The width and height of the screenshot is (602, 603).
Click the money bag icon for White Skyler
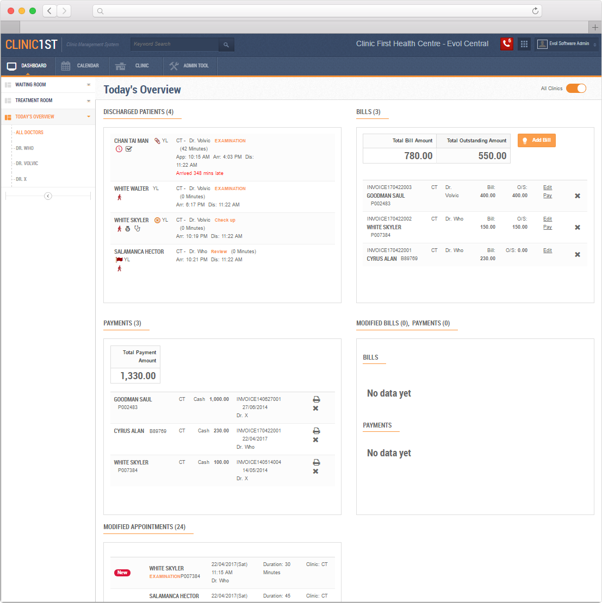(128, 229)
